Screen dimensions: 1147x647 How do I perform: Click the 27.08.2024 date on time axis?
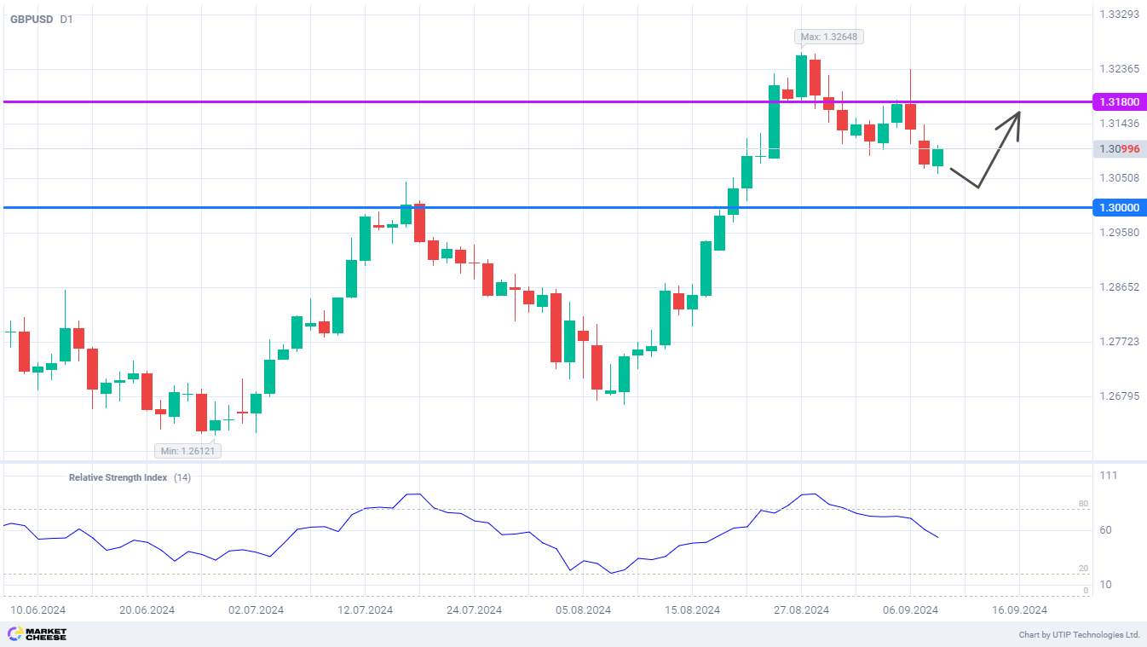click(801, 610)
